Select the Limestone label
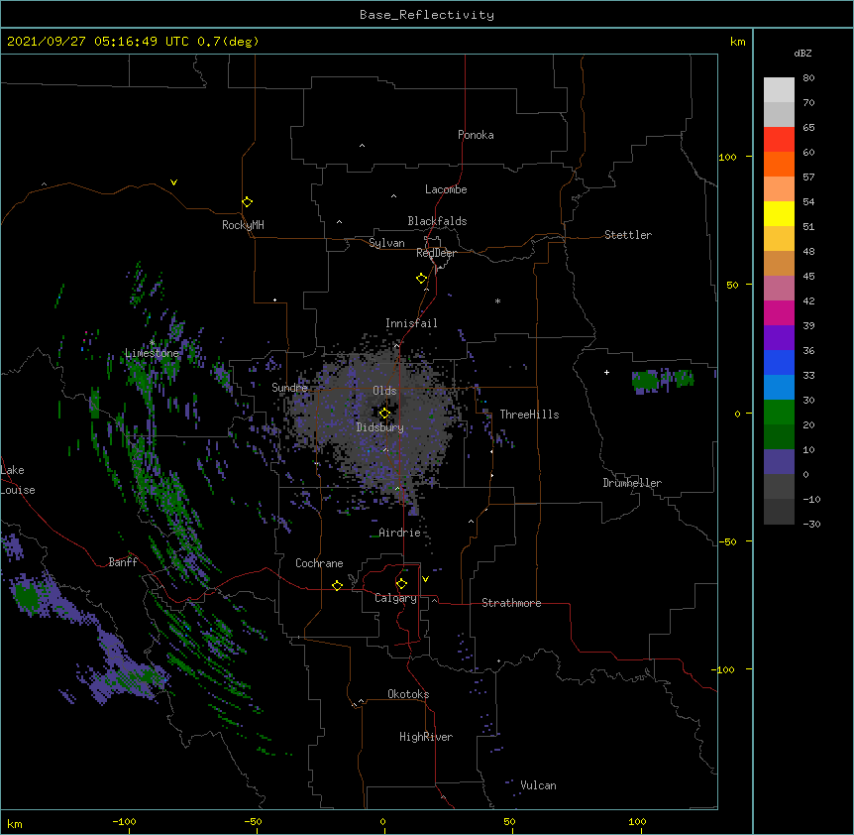Image resolution: width=854 pixels, height=835 pixels. (x=152, y=353)
